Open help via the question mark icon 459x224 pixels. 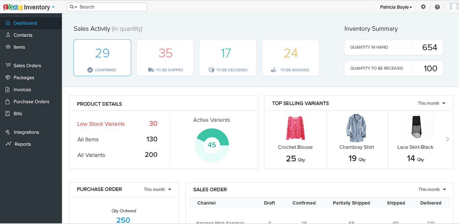[x=437, y=7]
